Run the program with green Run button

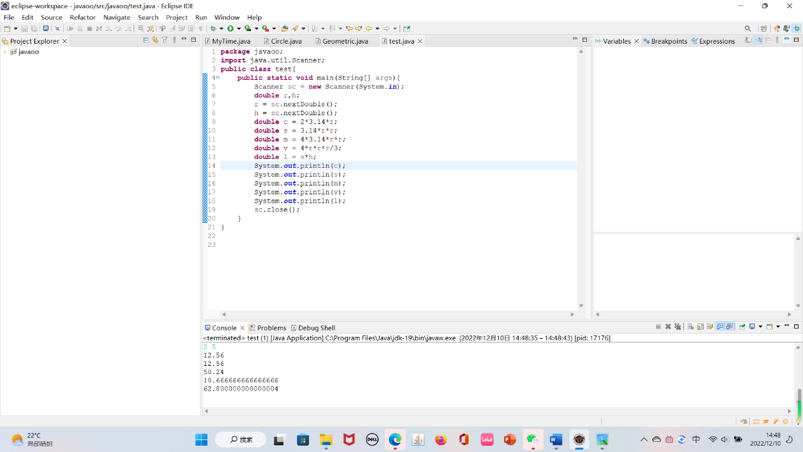(x=231, y=28)
